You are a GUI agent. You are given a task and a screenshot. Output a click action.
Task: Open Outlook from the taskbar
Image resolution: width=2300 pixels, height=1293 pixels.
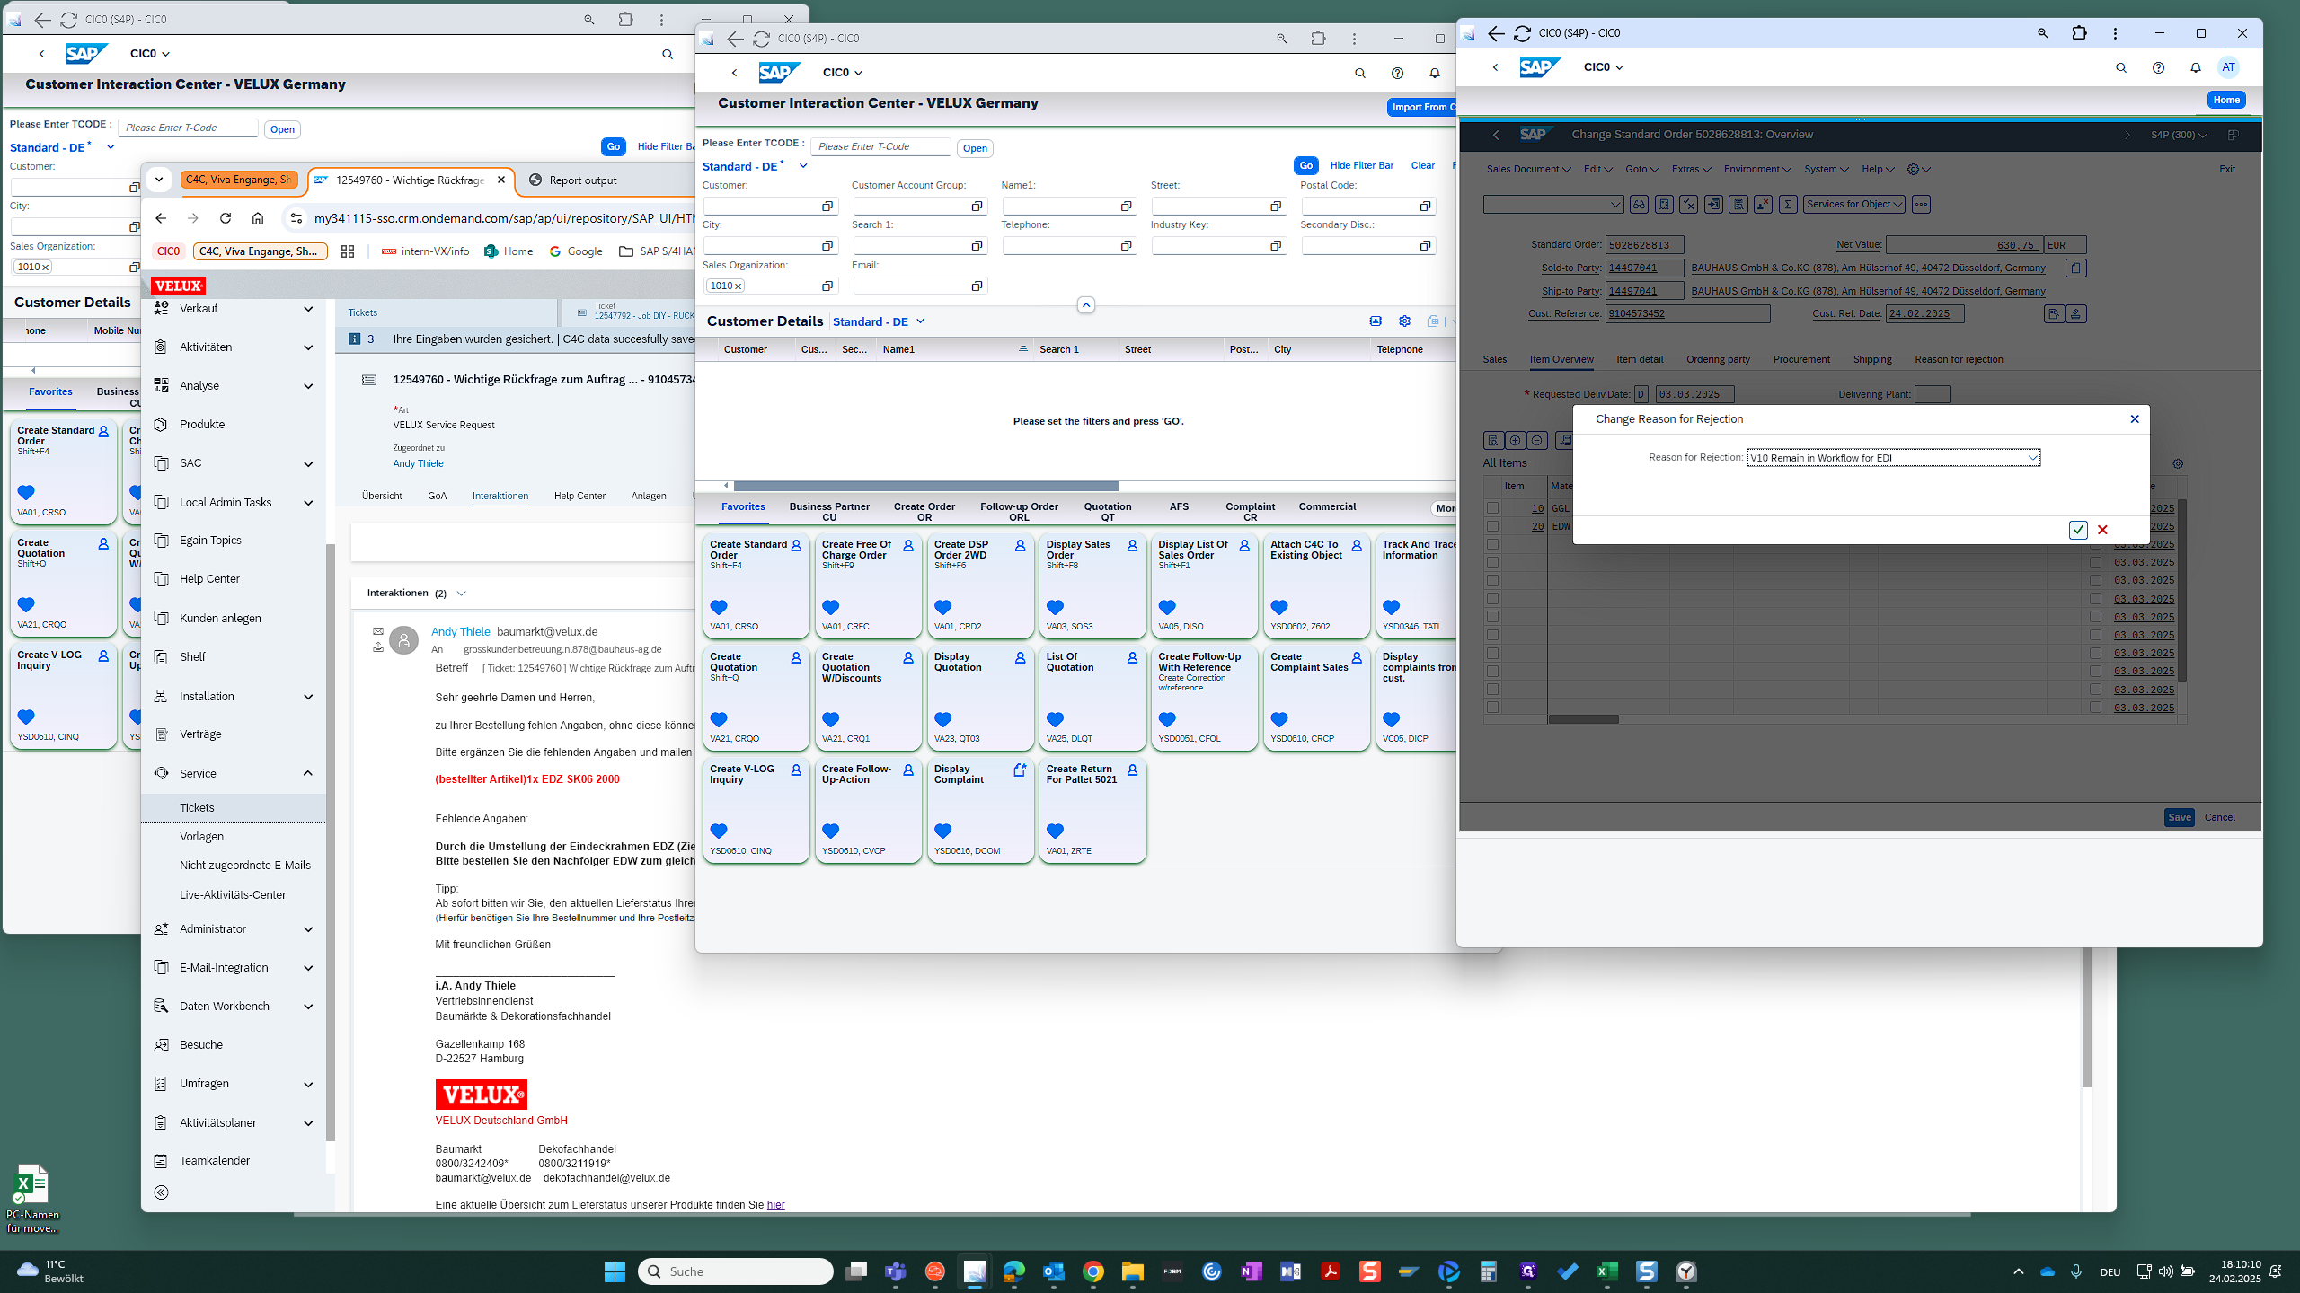pyautogui.click(x=1053, y=1271)
